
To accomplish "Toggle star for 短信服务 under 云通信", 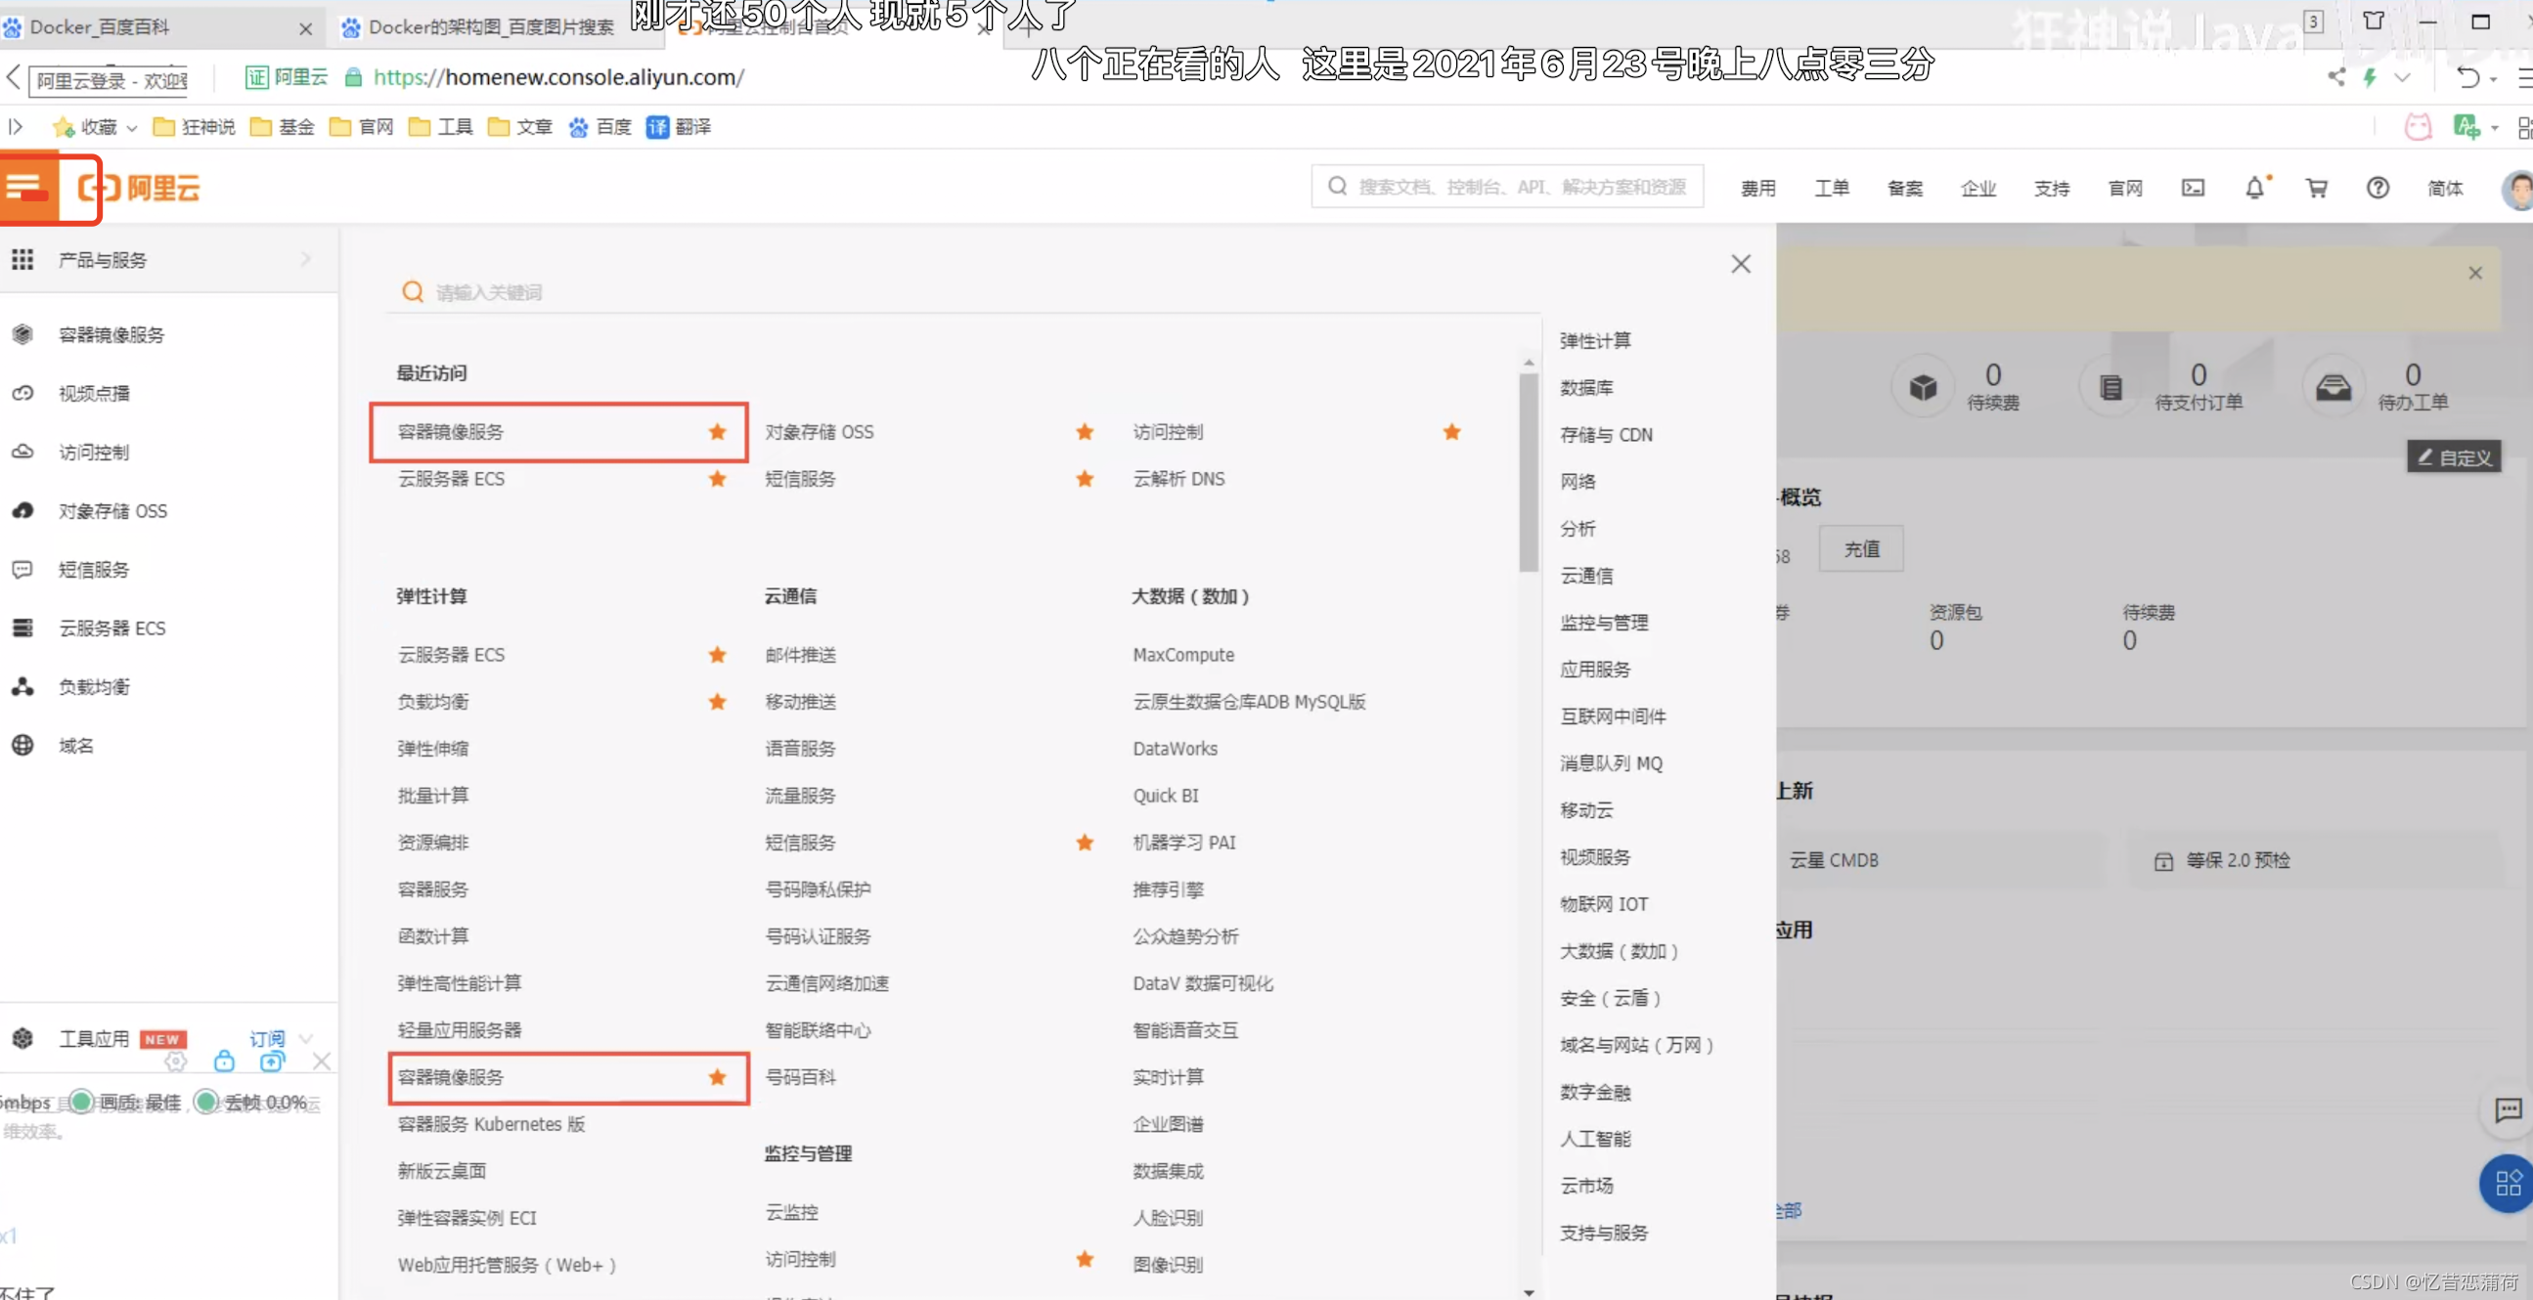I will 1085,844.
